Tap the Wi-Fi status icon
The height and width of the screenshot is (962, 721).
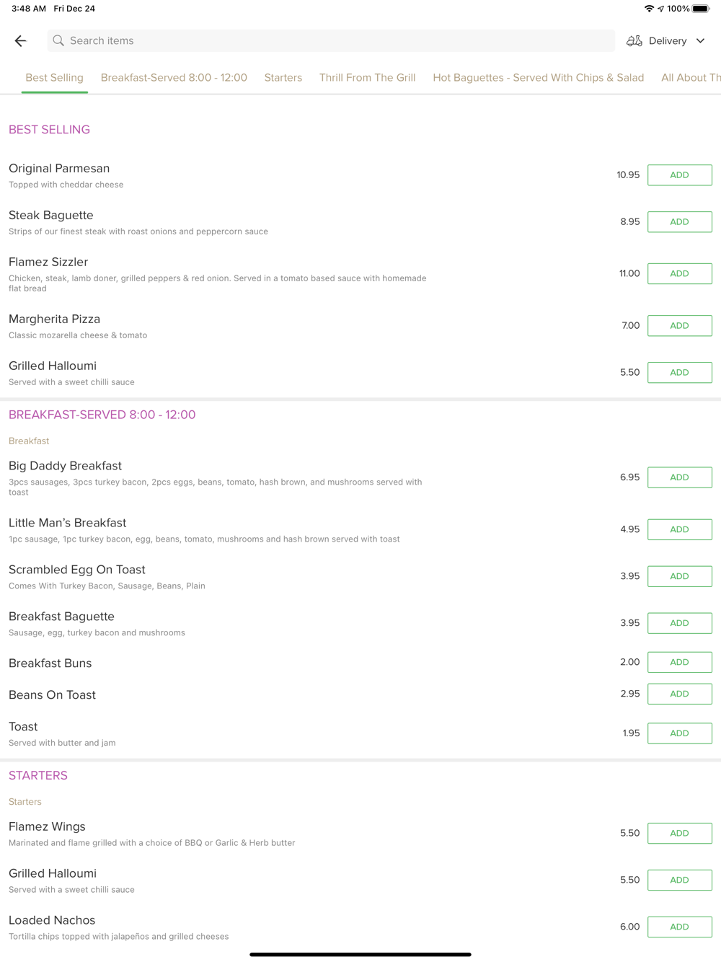pyautogui.click(x=649, y=9)
